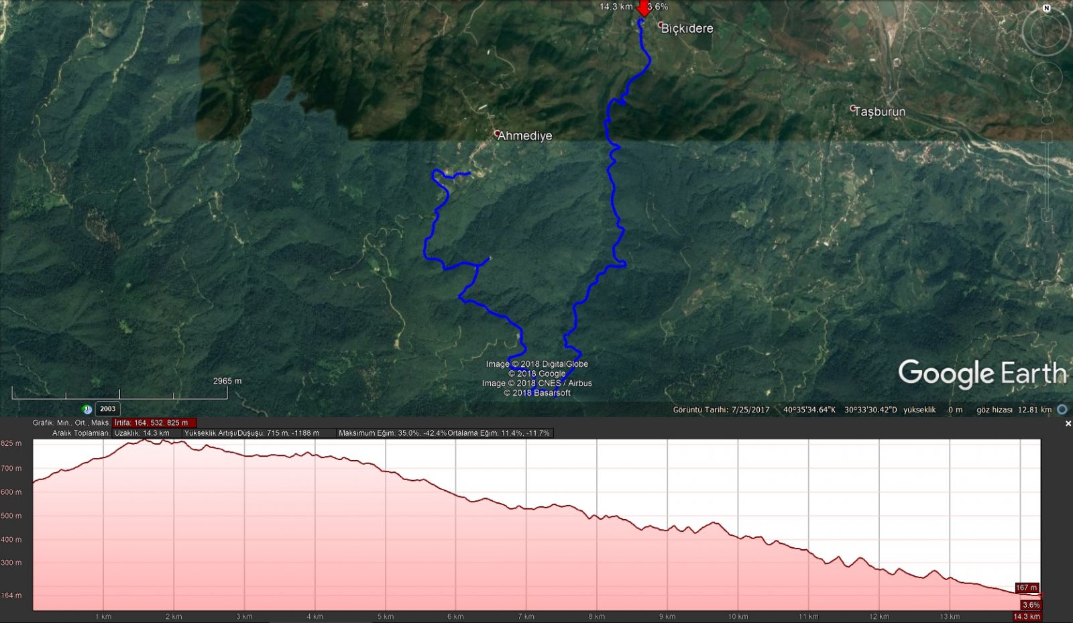Screen dimensions: 1073x623
Task: Click the red arrow marker at route end
Action: 643,9
